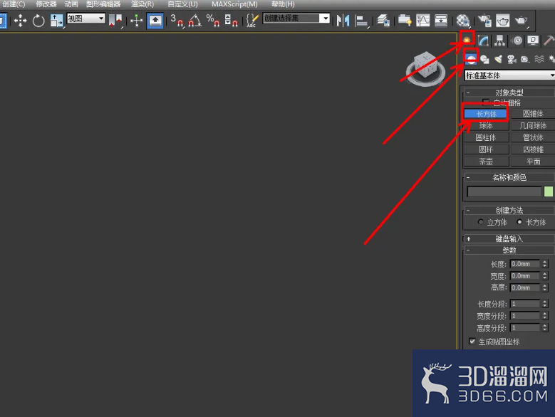Uncheck 生成贴图坐标 checkbox
Screen dimensions: 555x417
(472, 341)
